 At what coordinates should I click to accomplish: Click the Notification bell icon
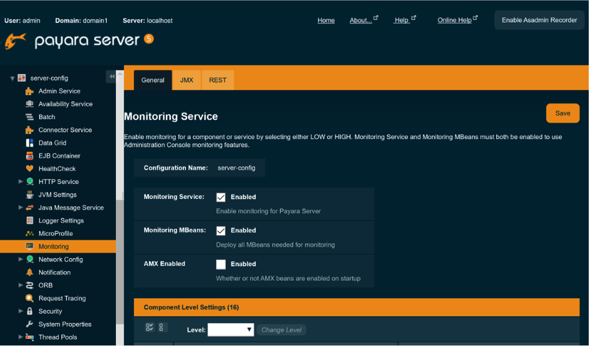(29, 273)
